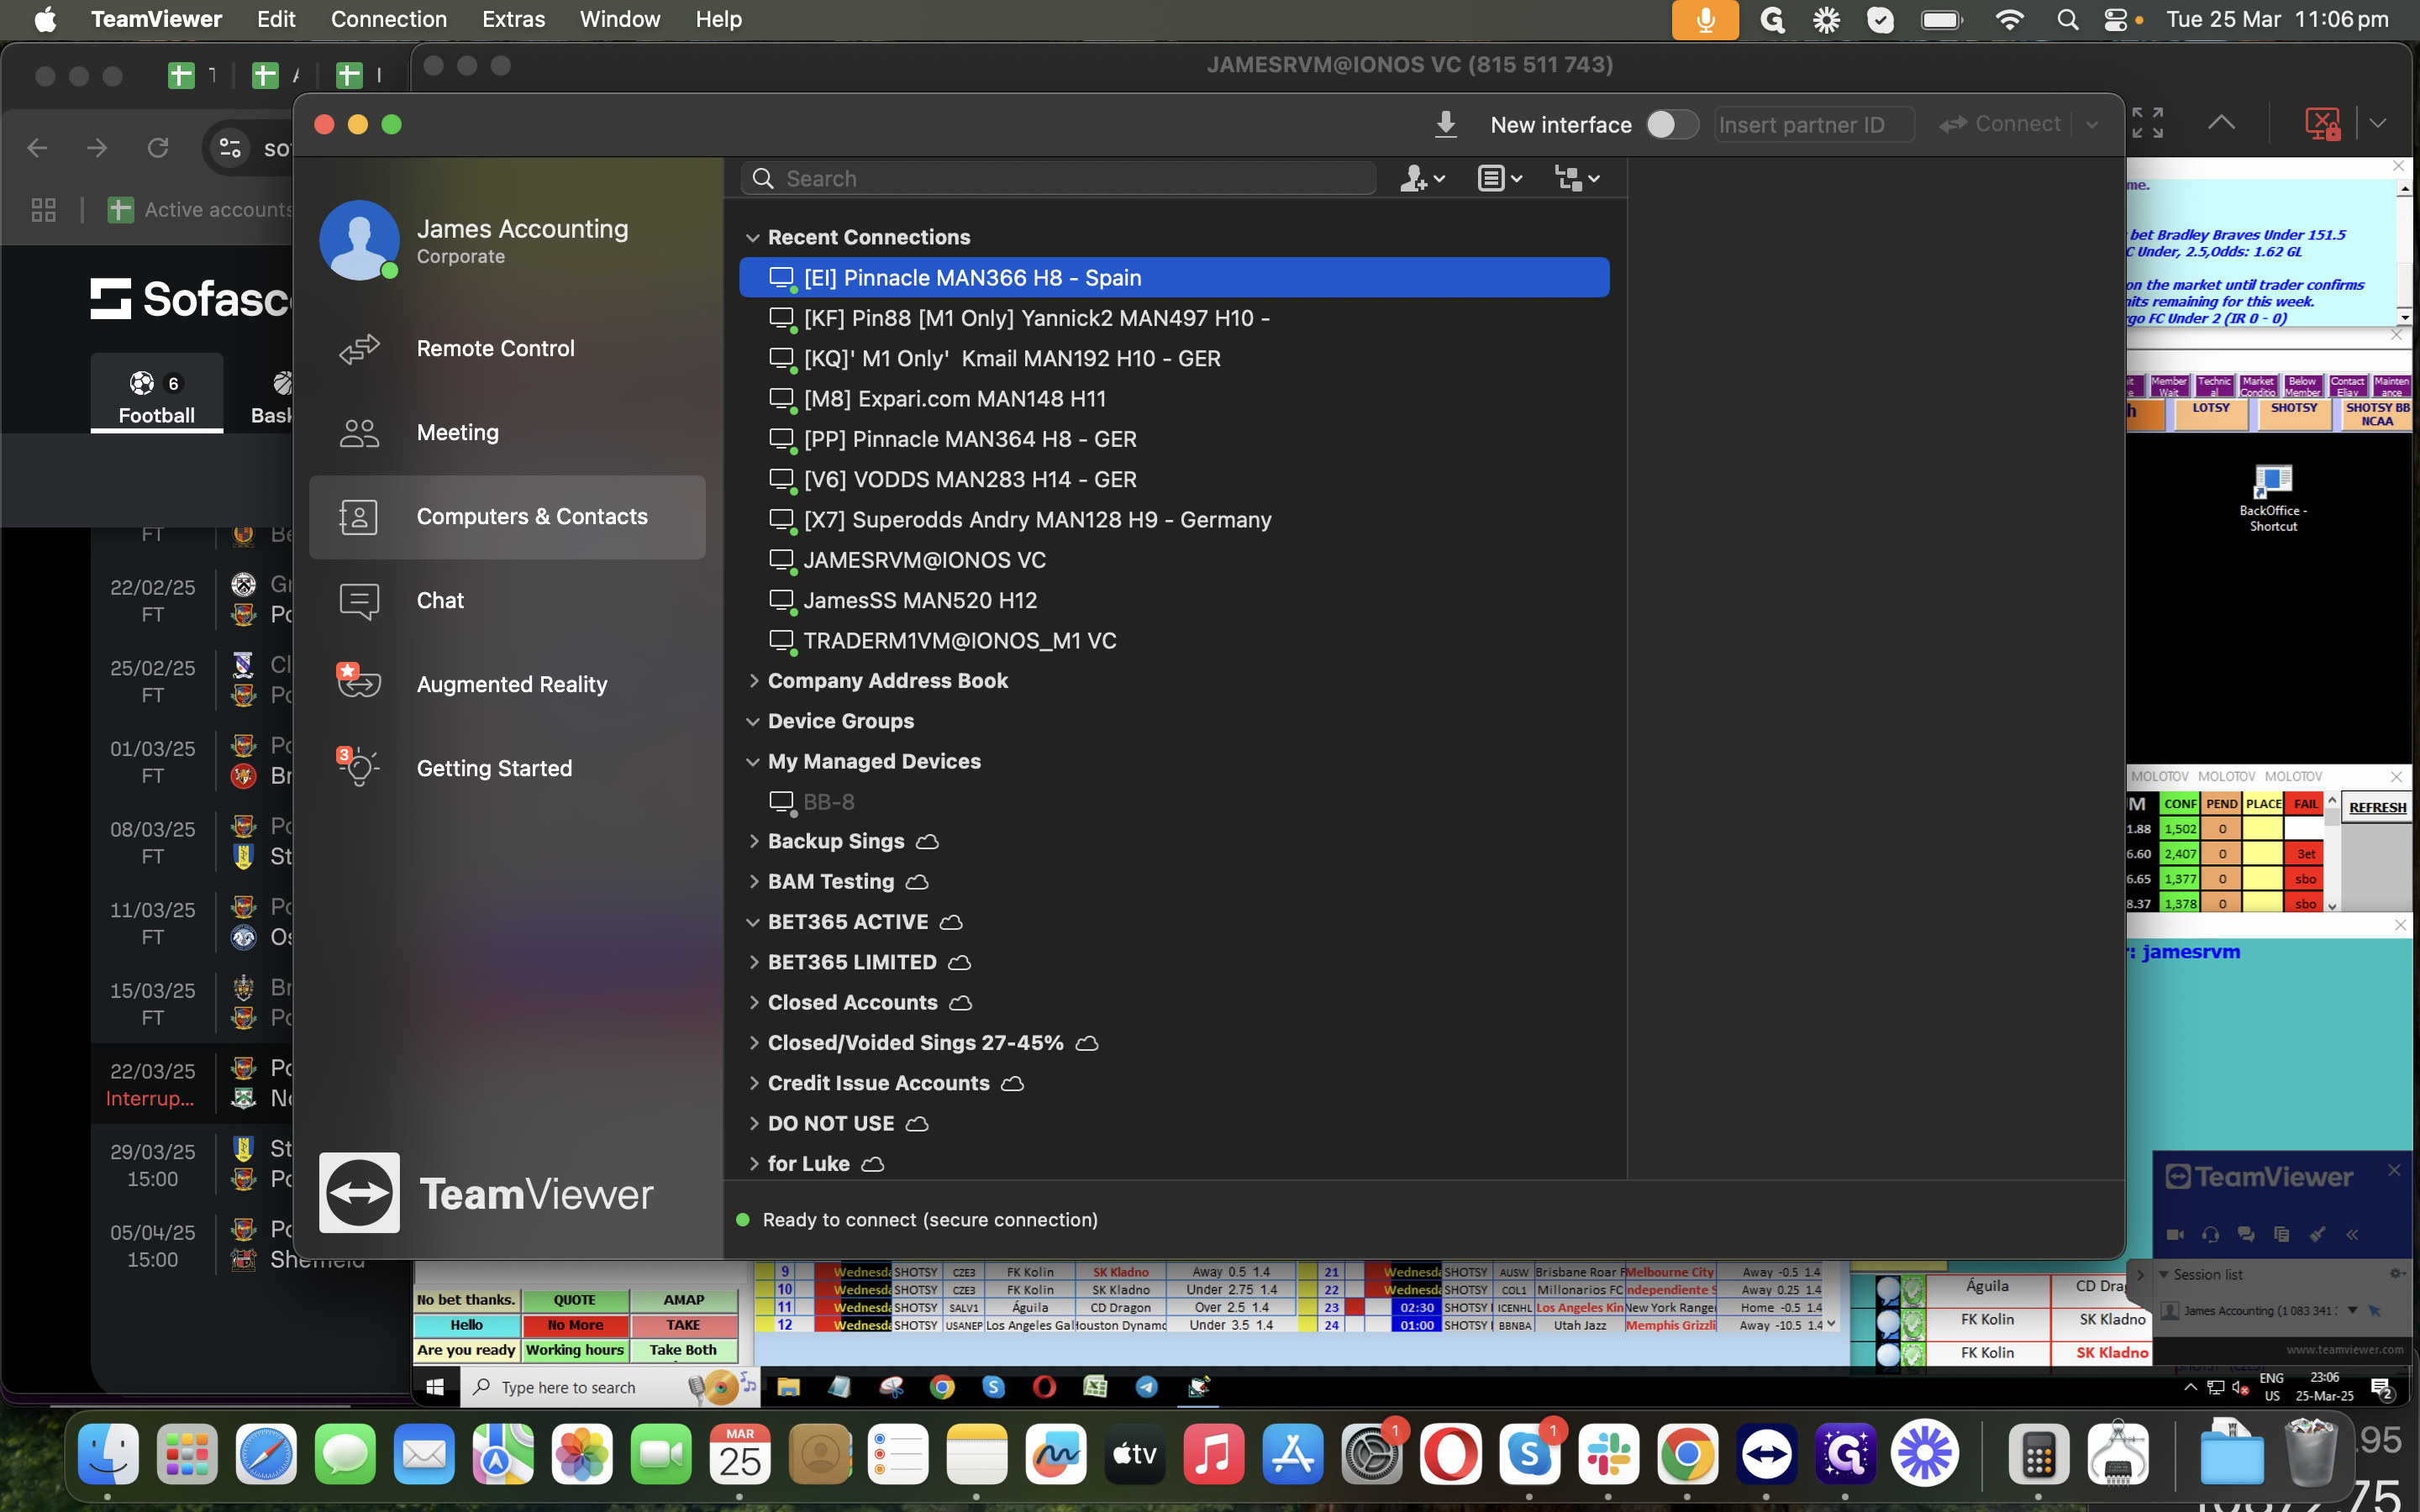Select [X7] Superodds Andry MAN128 H9 device
The image size is (2420, 1512).
[x=1174, y=519]
